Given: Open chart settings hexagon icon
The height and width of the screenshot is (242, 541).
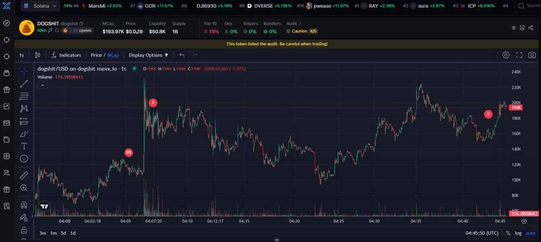Looking at the screenshot, I should point(506,55).
